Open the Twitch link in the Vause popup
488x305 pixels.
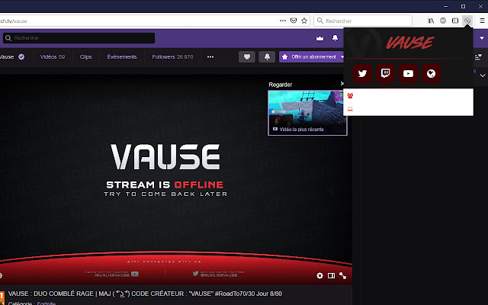(x=385, y=73)
